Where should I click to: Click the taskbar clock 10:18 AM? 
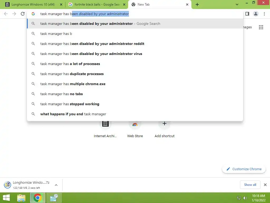pos(258,198)
